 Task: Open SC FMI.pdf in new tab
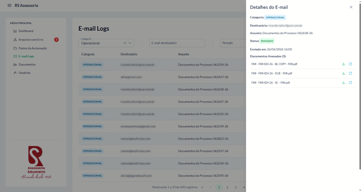[350, 83]
